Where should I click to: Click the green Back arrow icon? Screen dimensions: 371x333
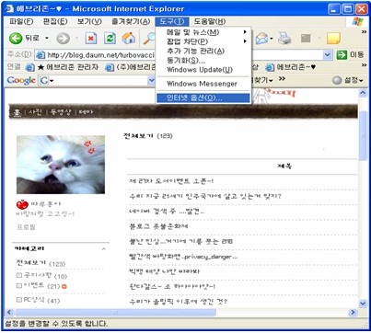pyautogui.click(x=16, y=39)
